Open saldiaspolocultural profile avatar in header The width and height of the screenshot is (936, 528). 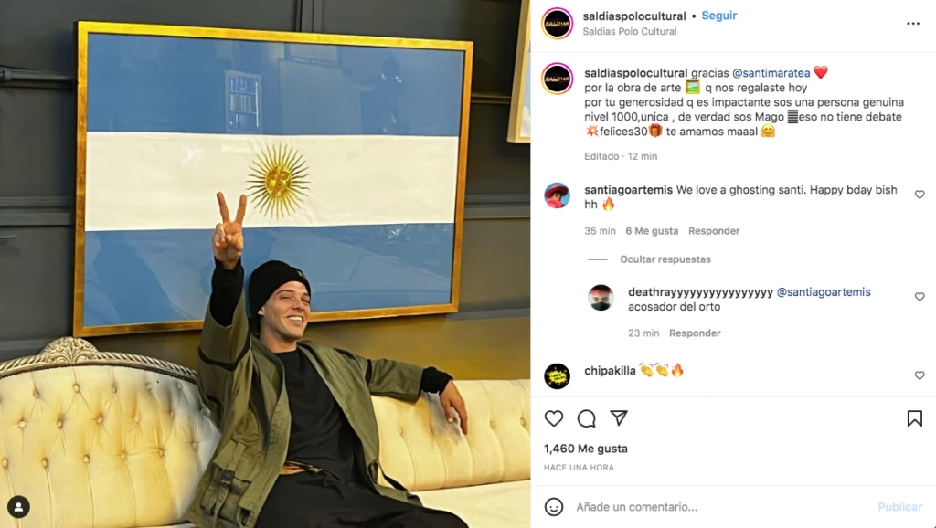coord(557,23)
